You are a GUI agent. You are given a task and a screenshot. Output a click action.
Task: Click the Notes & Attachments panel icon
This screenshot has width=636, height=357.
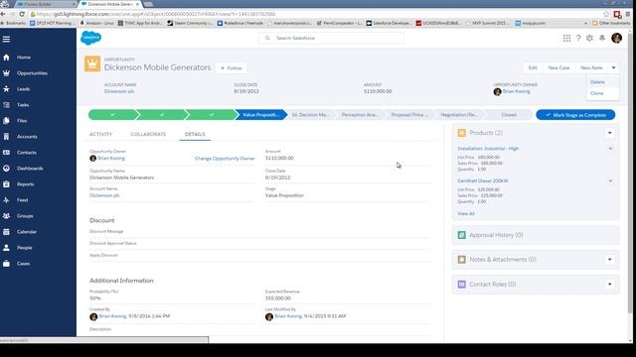[461, 260]
